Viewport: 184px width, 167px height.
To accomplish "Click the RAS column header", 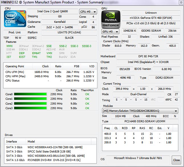I will pyautogui.click(x=142, y=128).
